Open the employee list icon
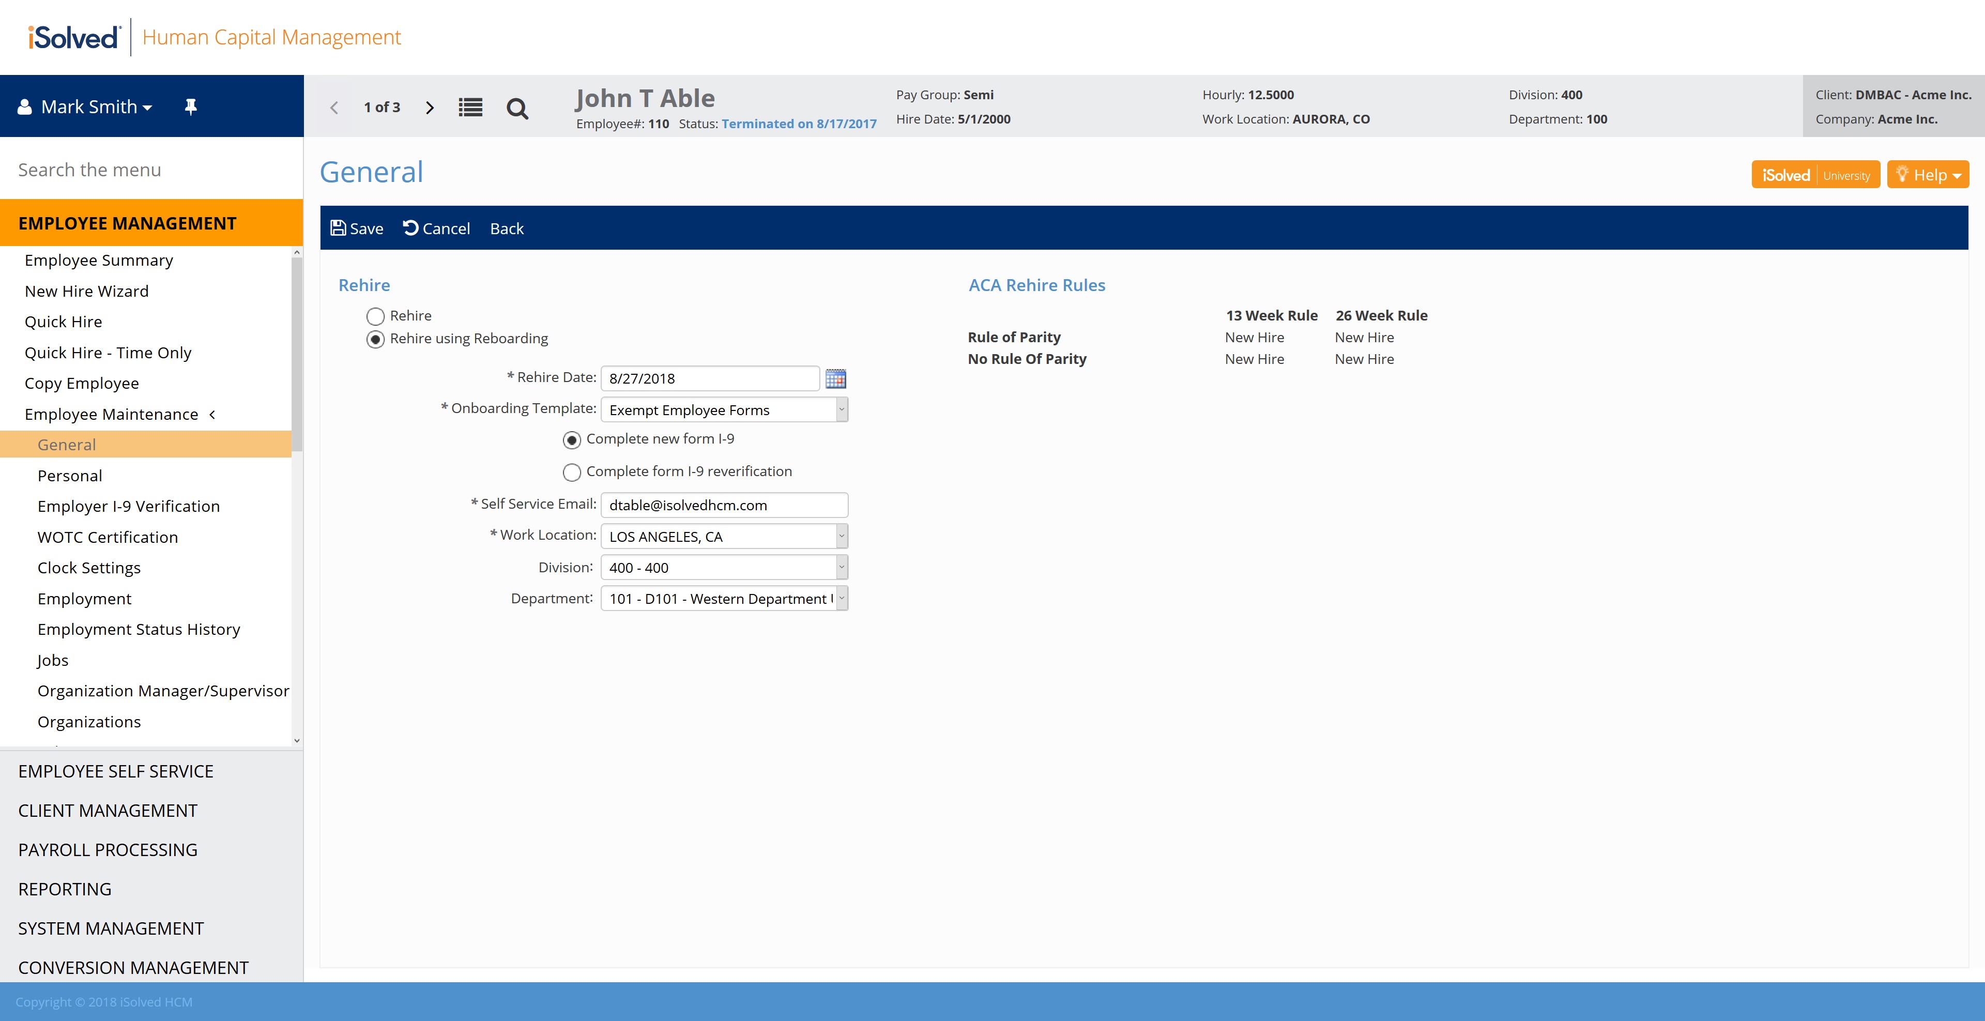1985x1021 pixels. coord(470,108)
